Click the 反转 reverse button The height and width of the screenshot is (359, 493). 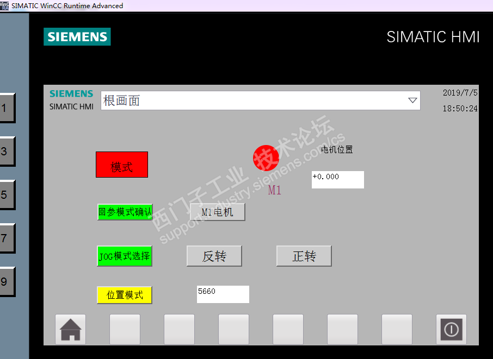(x=214, y=256)
